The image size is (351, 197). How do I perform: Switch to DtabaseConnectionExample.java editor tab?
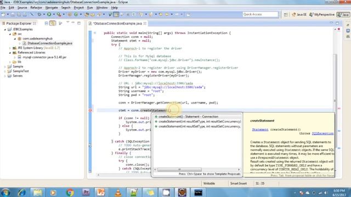click(x=117, y=24)
